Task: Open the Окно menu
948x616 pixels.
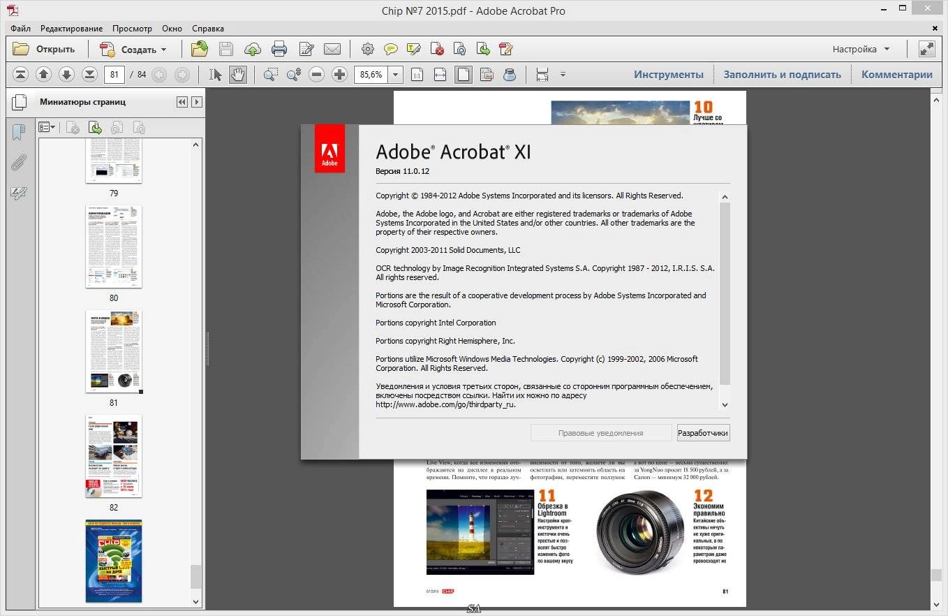Action: [172, 29]
